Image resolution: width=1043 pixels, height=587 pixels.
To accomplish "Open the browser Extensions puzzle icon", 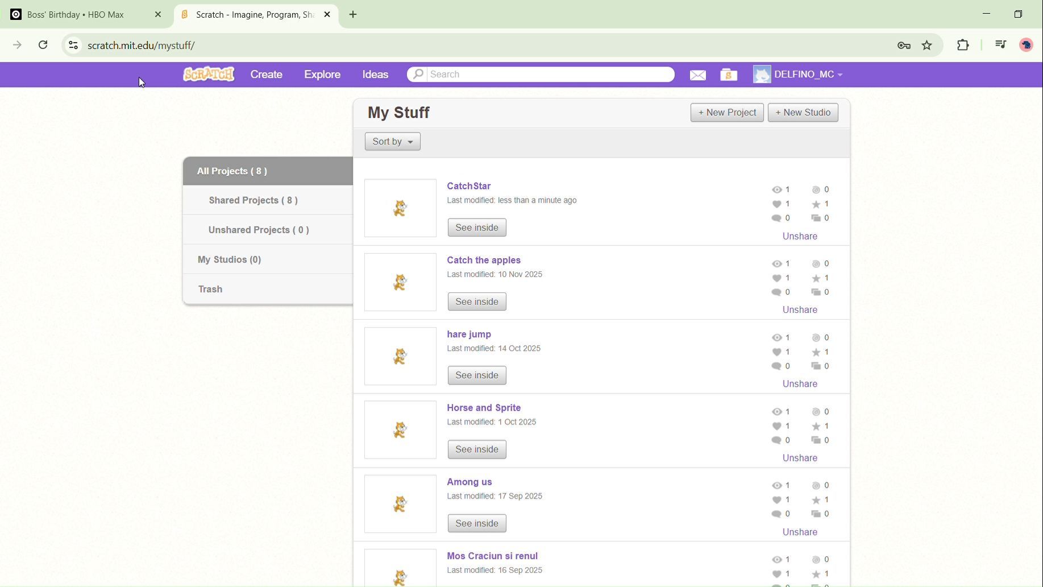I will pyautogui.click(x=963, y=46).
